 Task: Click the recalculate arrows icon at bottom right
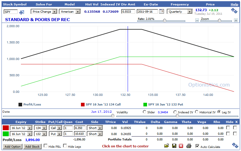coord(235,145)
